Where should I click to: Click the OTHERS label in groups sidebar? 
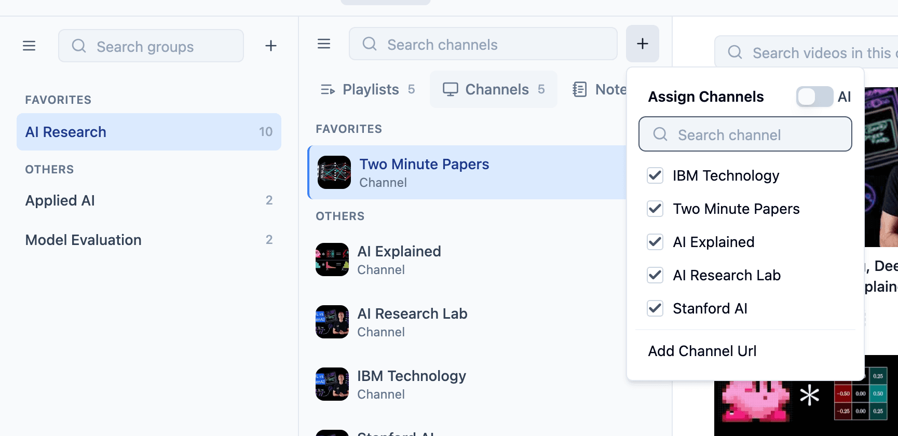click(x=49, y=169)
